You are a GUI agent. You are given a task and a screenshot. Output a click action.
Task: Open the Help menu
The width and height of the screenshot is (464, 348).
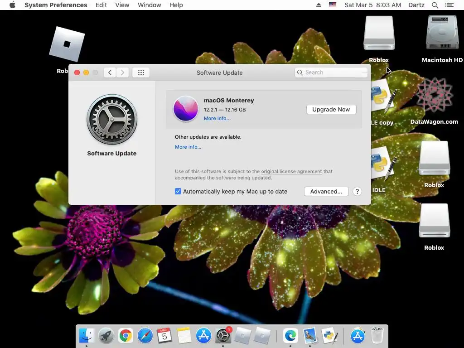(x=176, y=5)
